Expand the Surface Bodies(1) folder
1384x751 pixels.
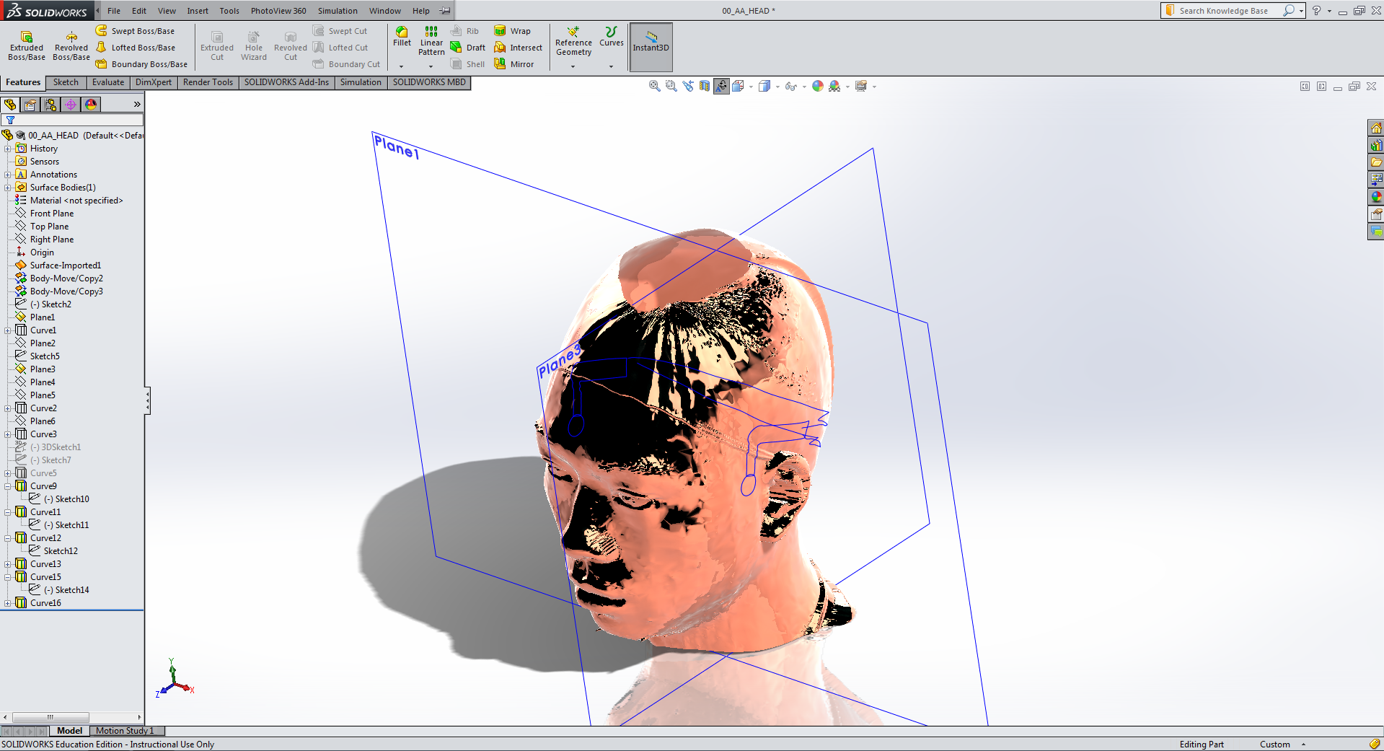coord(7,188)
